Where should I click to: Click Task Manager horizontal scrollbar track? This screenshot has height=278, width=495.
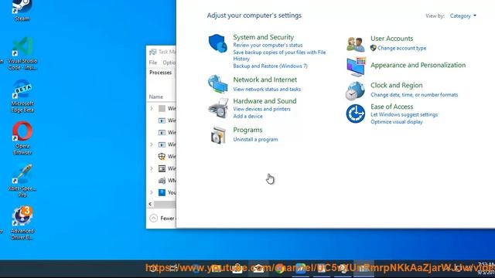[165, 204]
